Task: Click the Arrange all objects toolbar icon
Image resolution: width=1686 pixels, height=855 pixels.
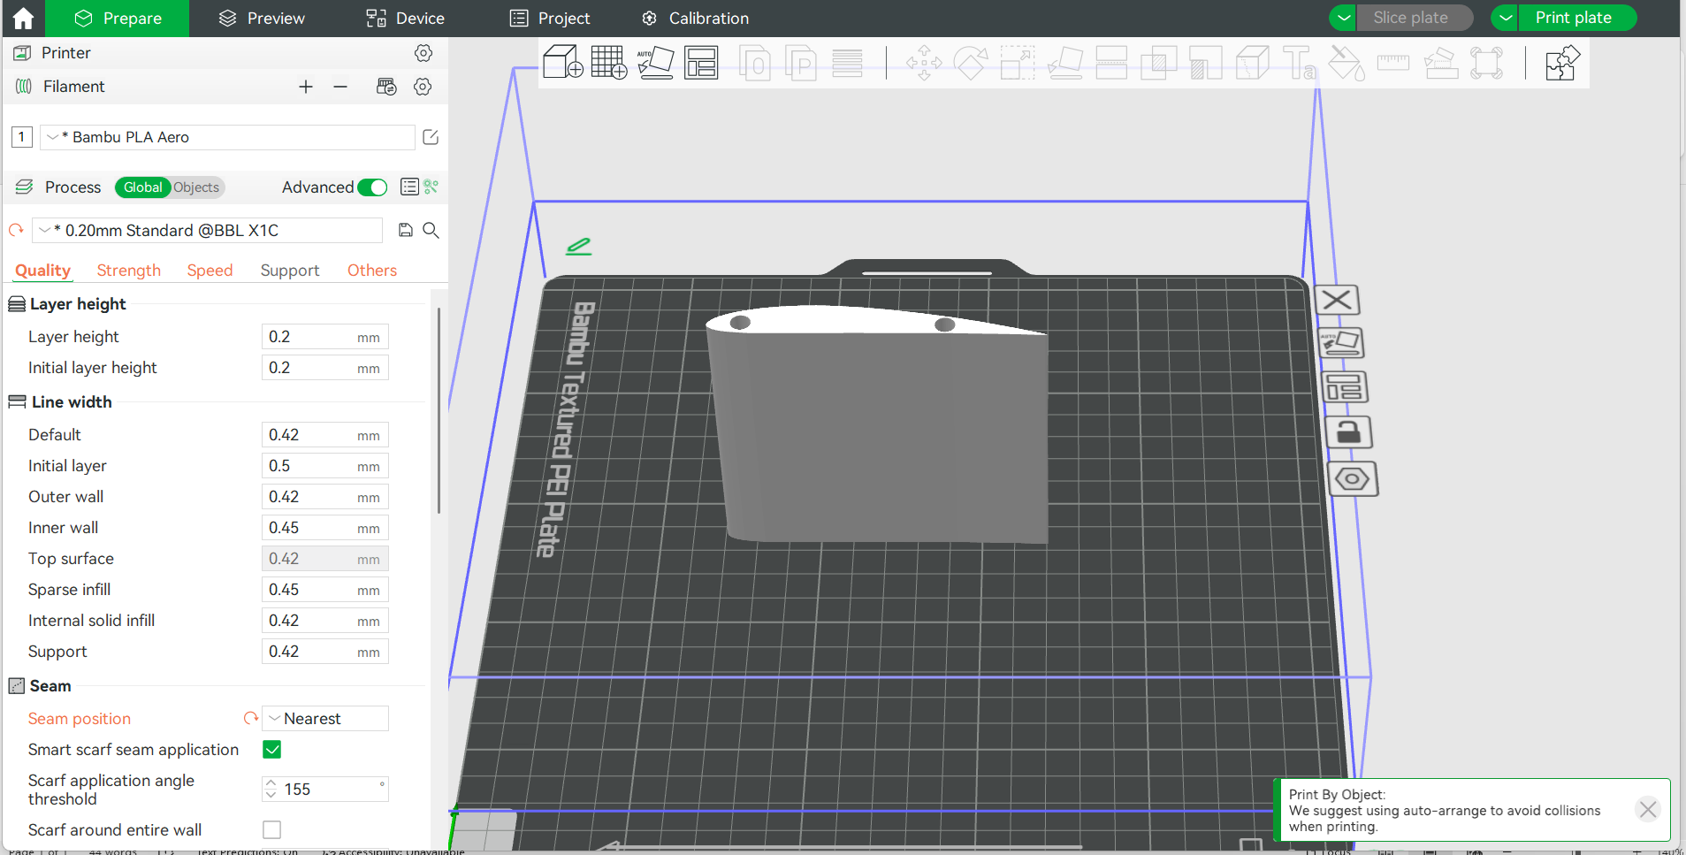Action: point(701,63)
